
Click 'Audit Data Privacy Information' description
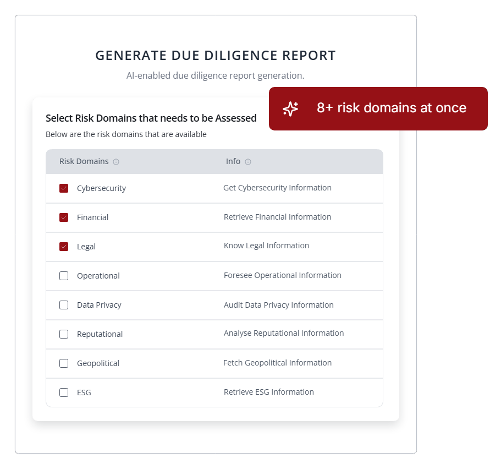[x=278, y=305]
